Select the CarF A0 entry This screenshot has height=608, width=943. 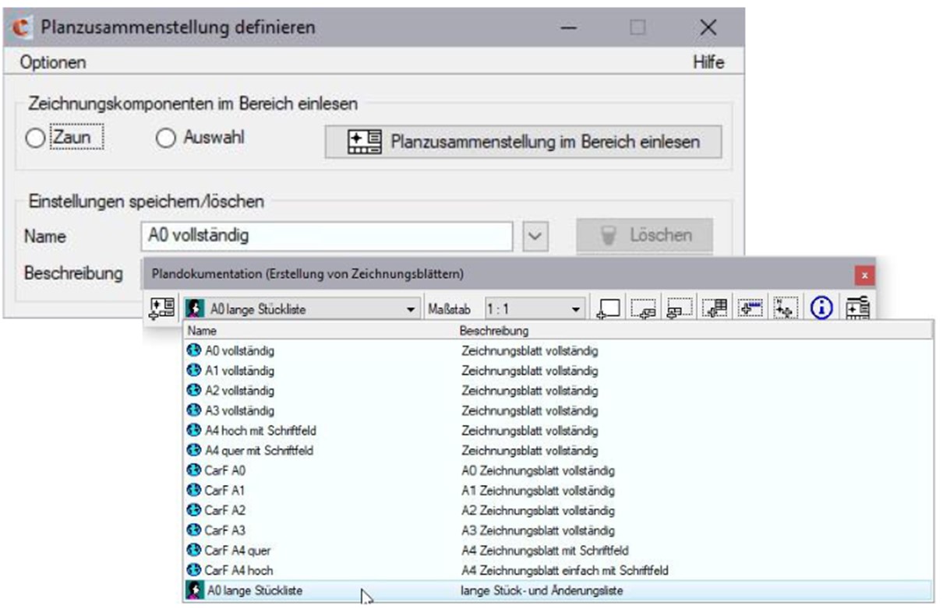click(x=560, y=470)
